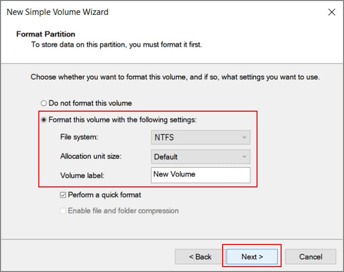Viewport: 344px width, 272px height.
Task: Open the Allocation unit size dropdown
Action: click(201, 157)
